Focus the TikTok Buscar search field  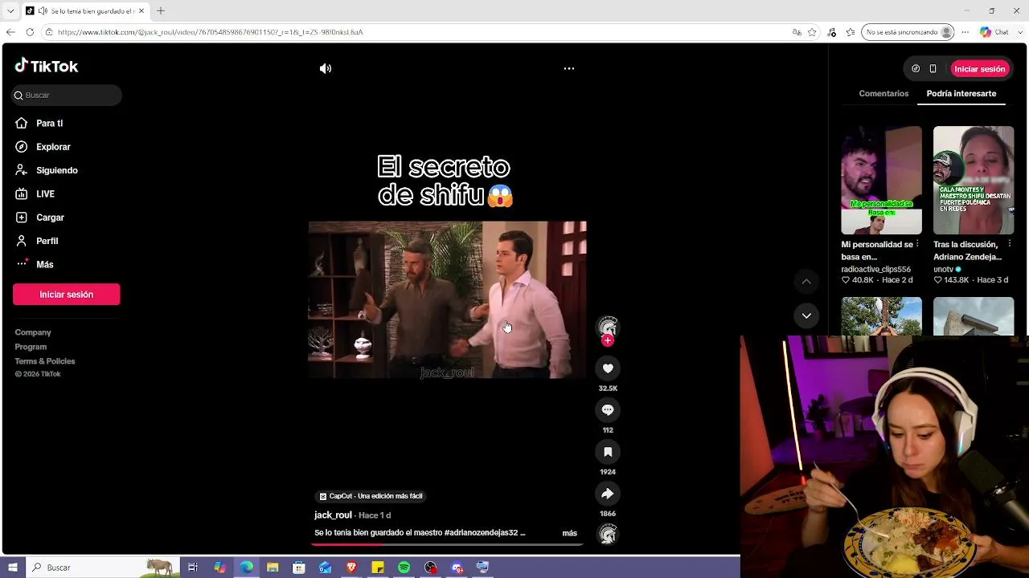[68, 96]
